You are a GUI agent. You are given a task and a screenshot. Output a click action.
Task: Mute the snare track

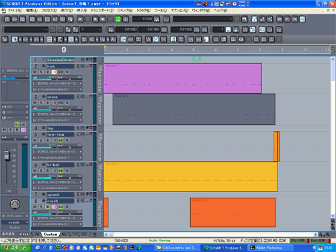[35, 103]
